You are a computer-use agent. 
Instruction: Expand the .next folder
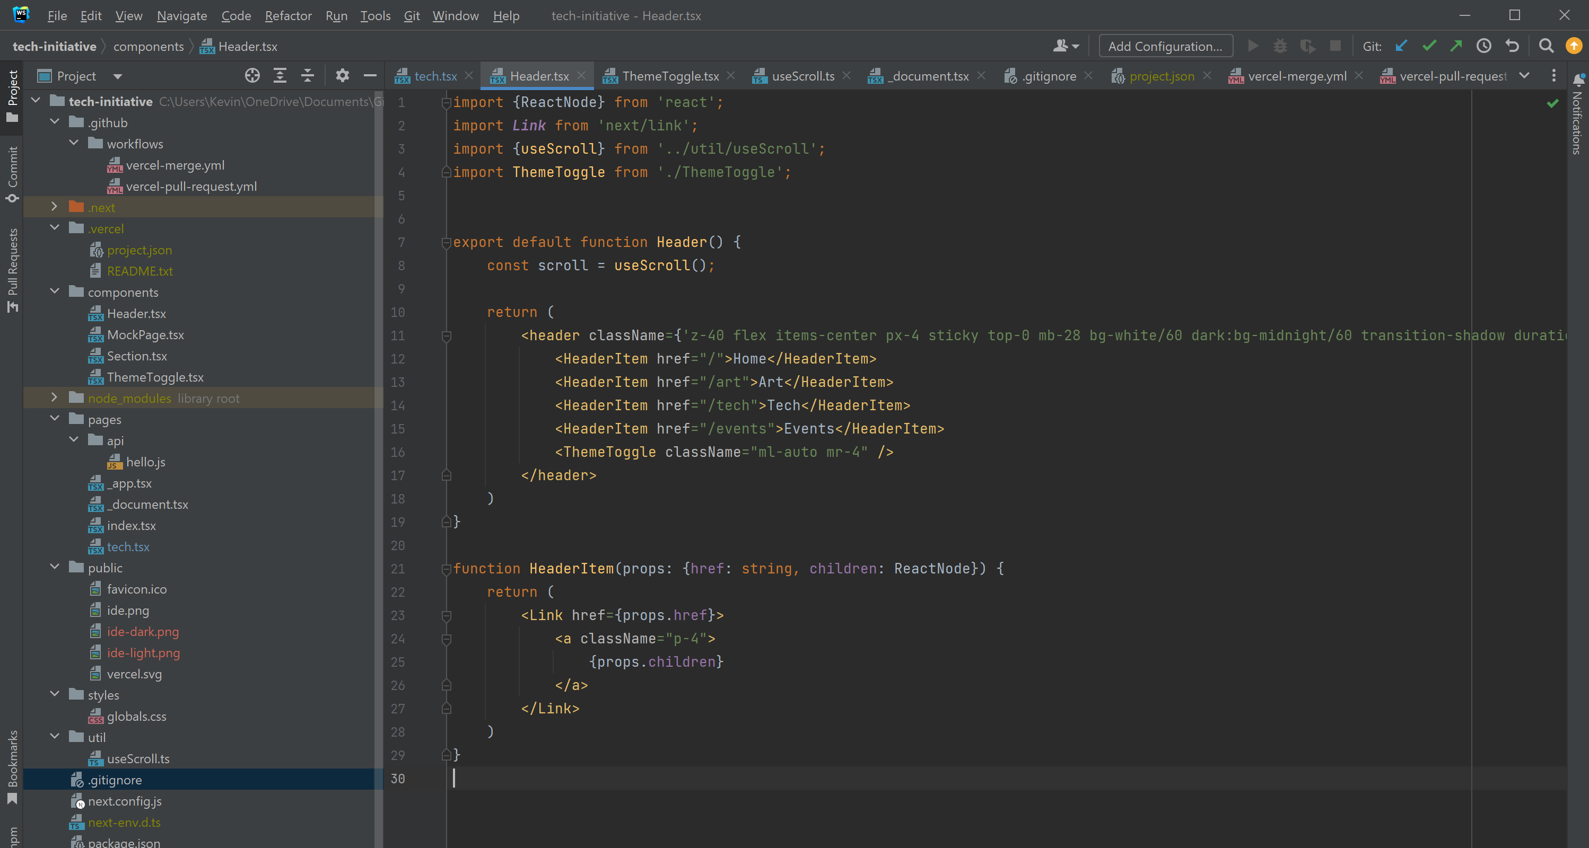pos(54,207)
